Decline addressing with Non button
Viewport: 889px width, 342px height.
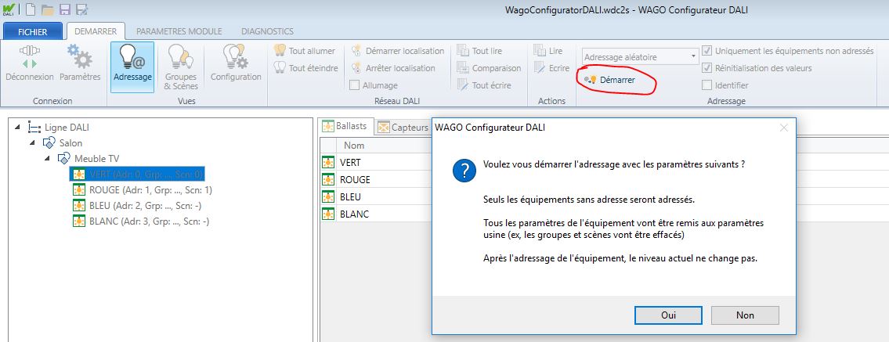[x=745, y=315]
